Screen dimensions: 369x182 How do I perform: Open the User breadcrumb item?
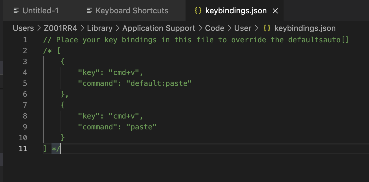click(x=242, y=28)
